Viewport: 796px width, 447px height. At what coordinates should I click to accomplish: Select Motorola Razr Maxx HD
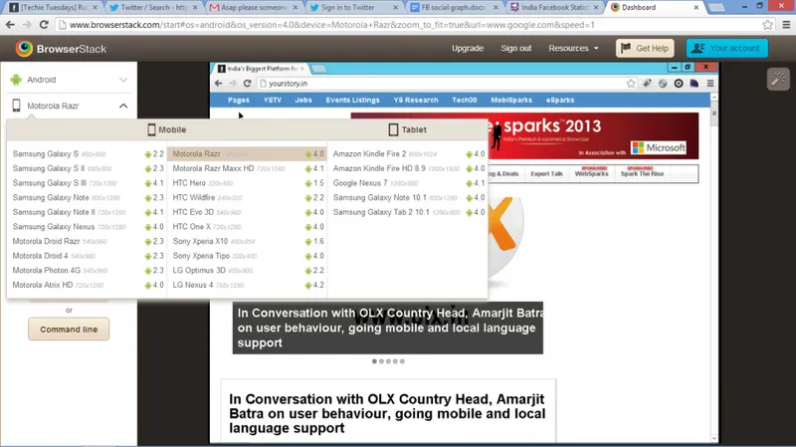(247, 168)
